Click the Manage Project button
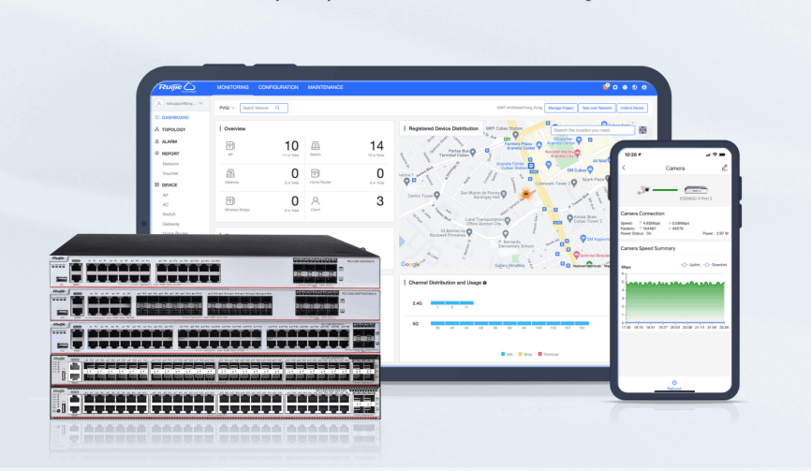The image size is (811, 471). point(561,108)
